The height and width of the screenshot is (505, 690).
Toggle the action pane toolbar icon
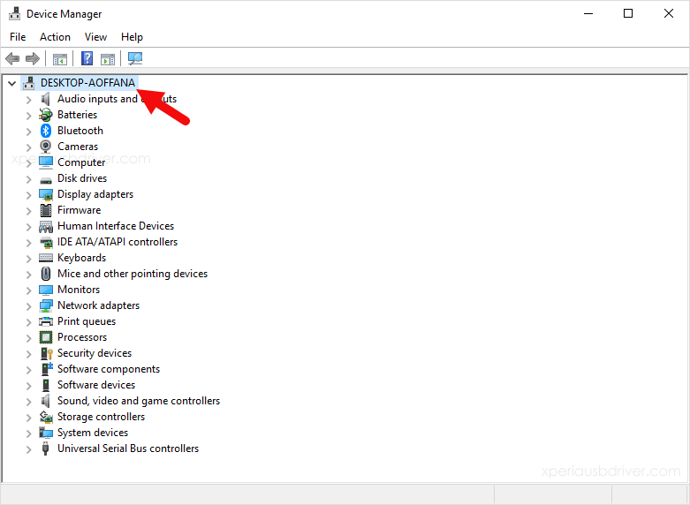pos(108,58)
